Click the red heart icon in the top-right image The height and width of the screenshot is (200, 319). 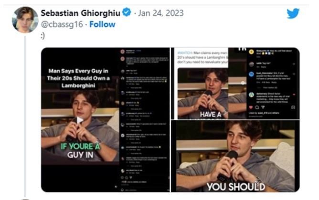pos(251,107)
